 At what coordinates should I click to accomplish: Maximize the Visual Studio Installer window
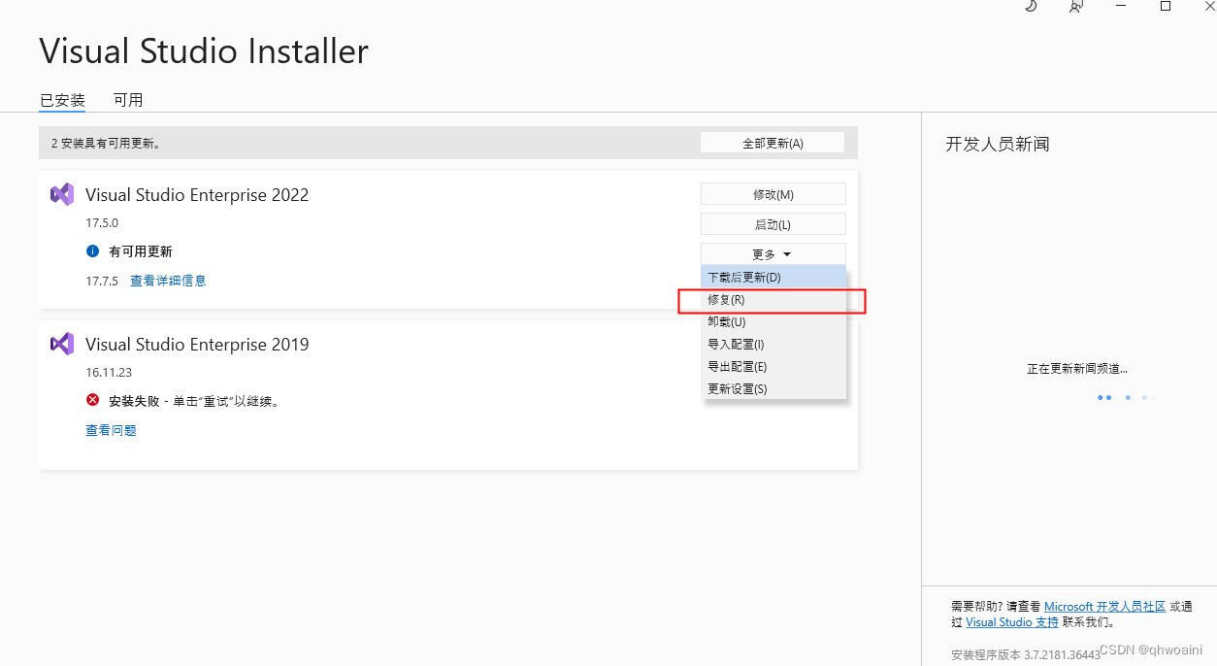pos(1166,6)
